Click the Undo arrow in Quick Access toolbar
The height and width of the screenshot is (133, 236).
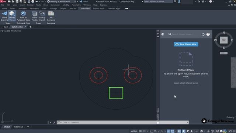coord(37,1)
